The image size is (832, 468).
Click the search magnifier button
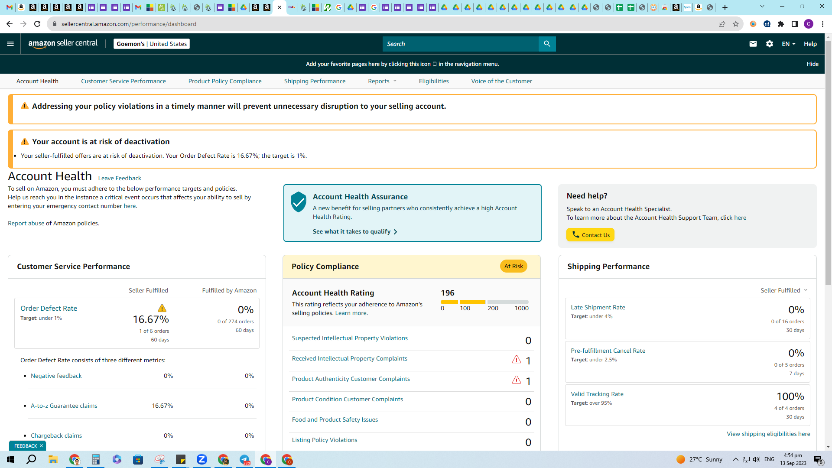547,44
